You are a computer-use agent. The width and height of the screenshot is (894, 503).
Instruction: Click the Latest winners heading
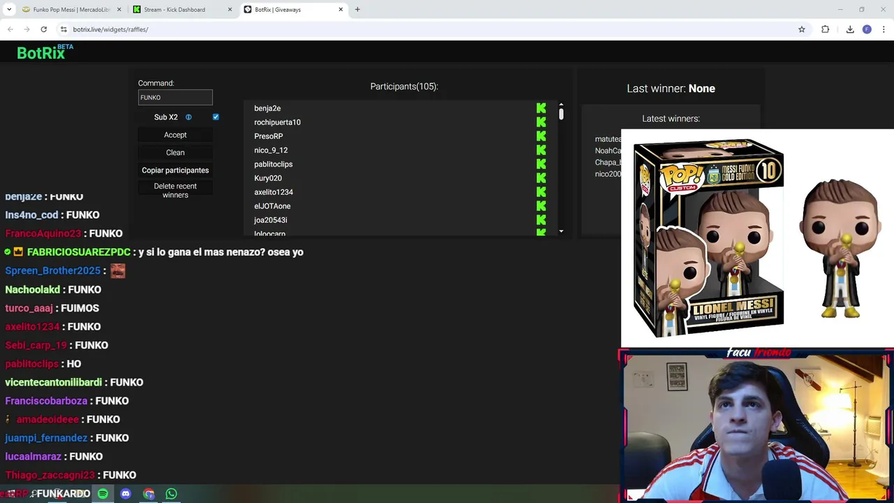click(x=671, y=119)
